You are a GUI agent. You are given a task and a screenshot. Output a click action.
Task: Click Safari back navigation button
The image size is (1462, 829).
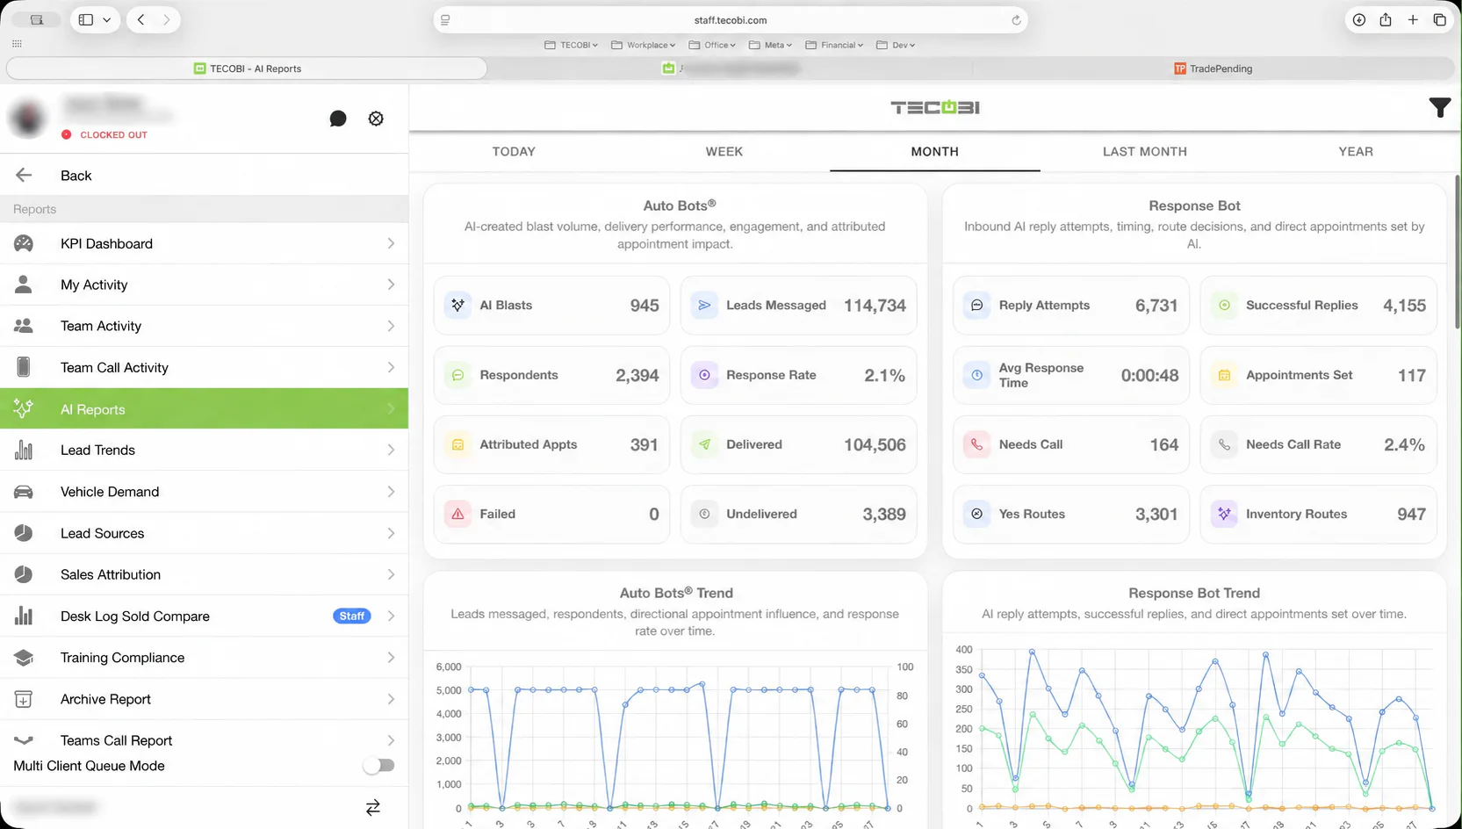click(140, 19)
